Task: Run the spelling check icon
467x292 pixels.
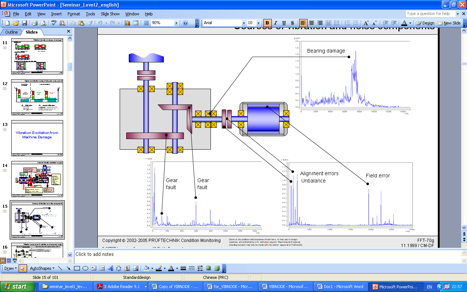Action: coord(54,23)
